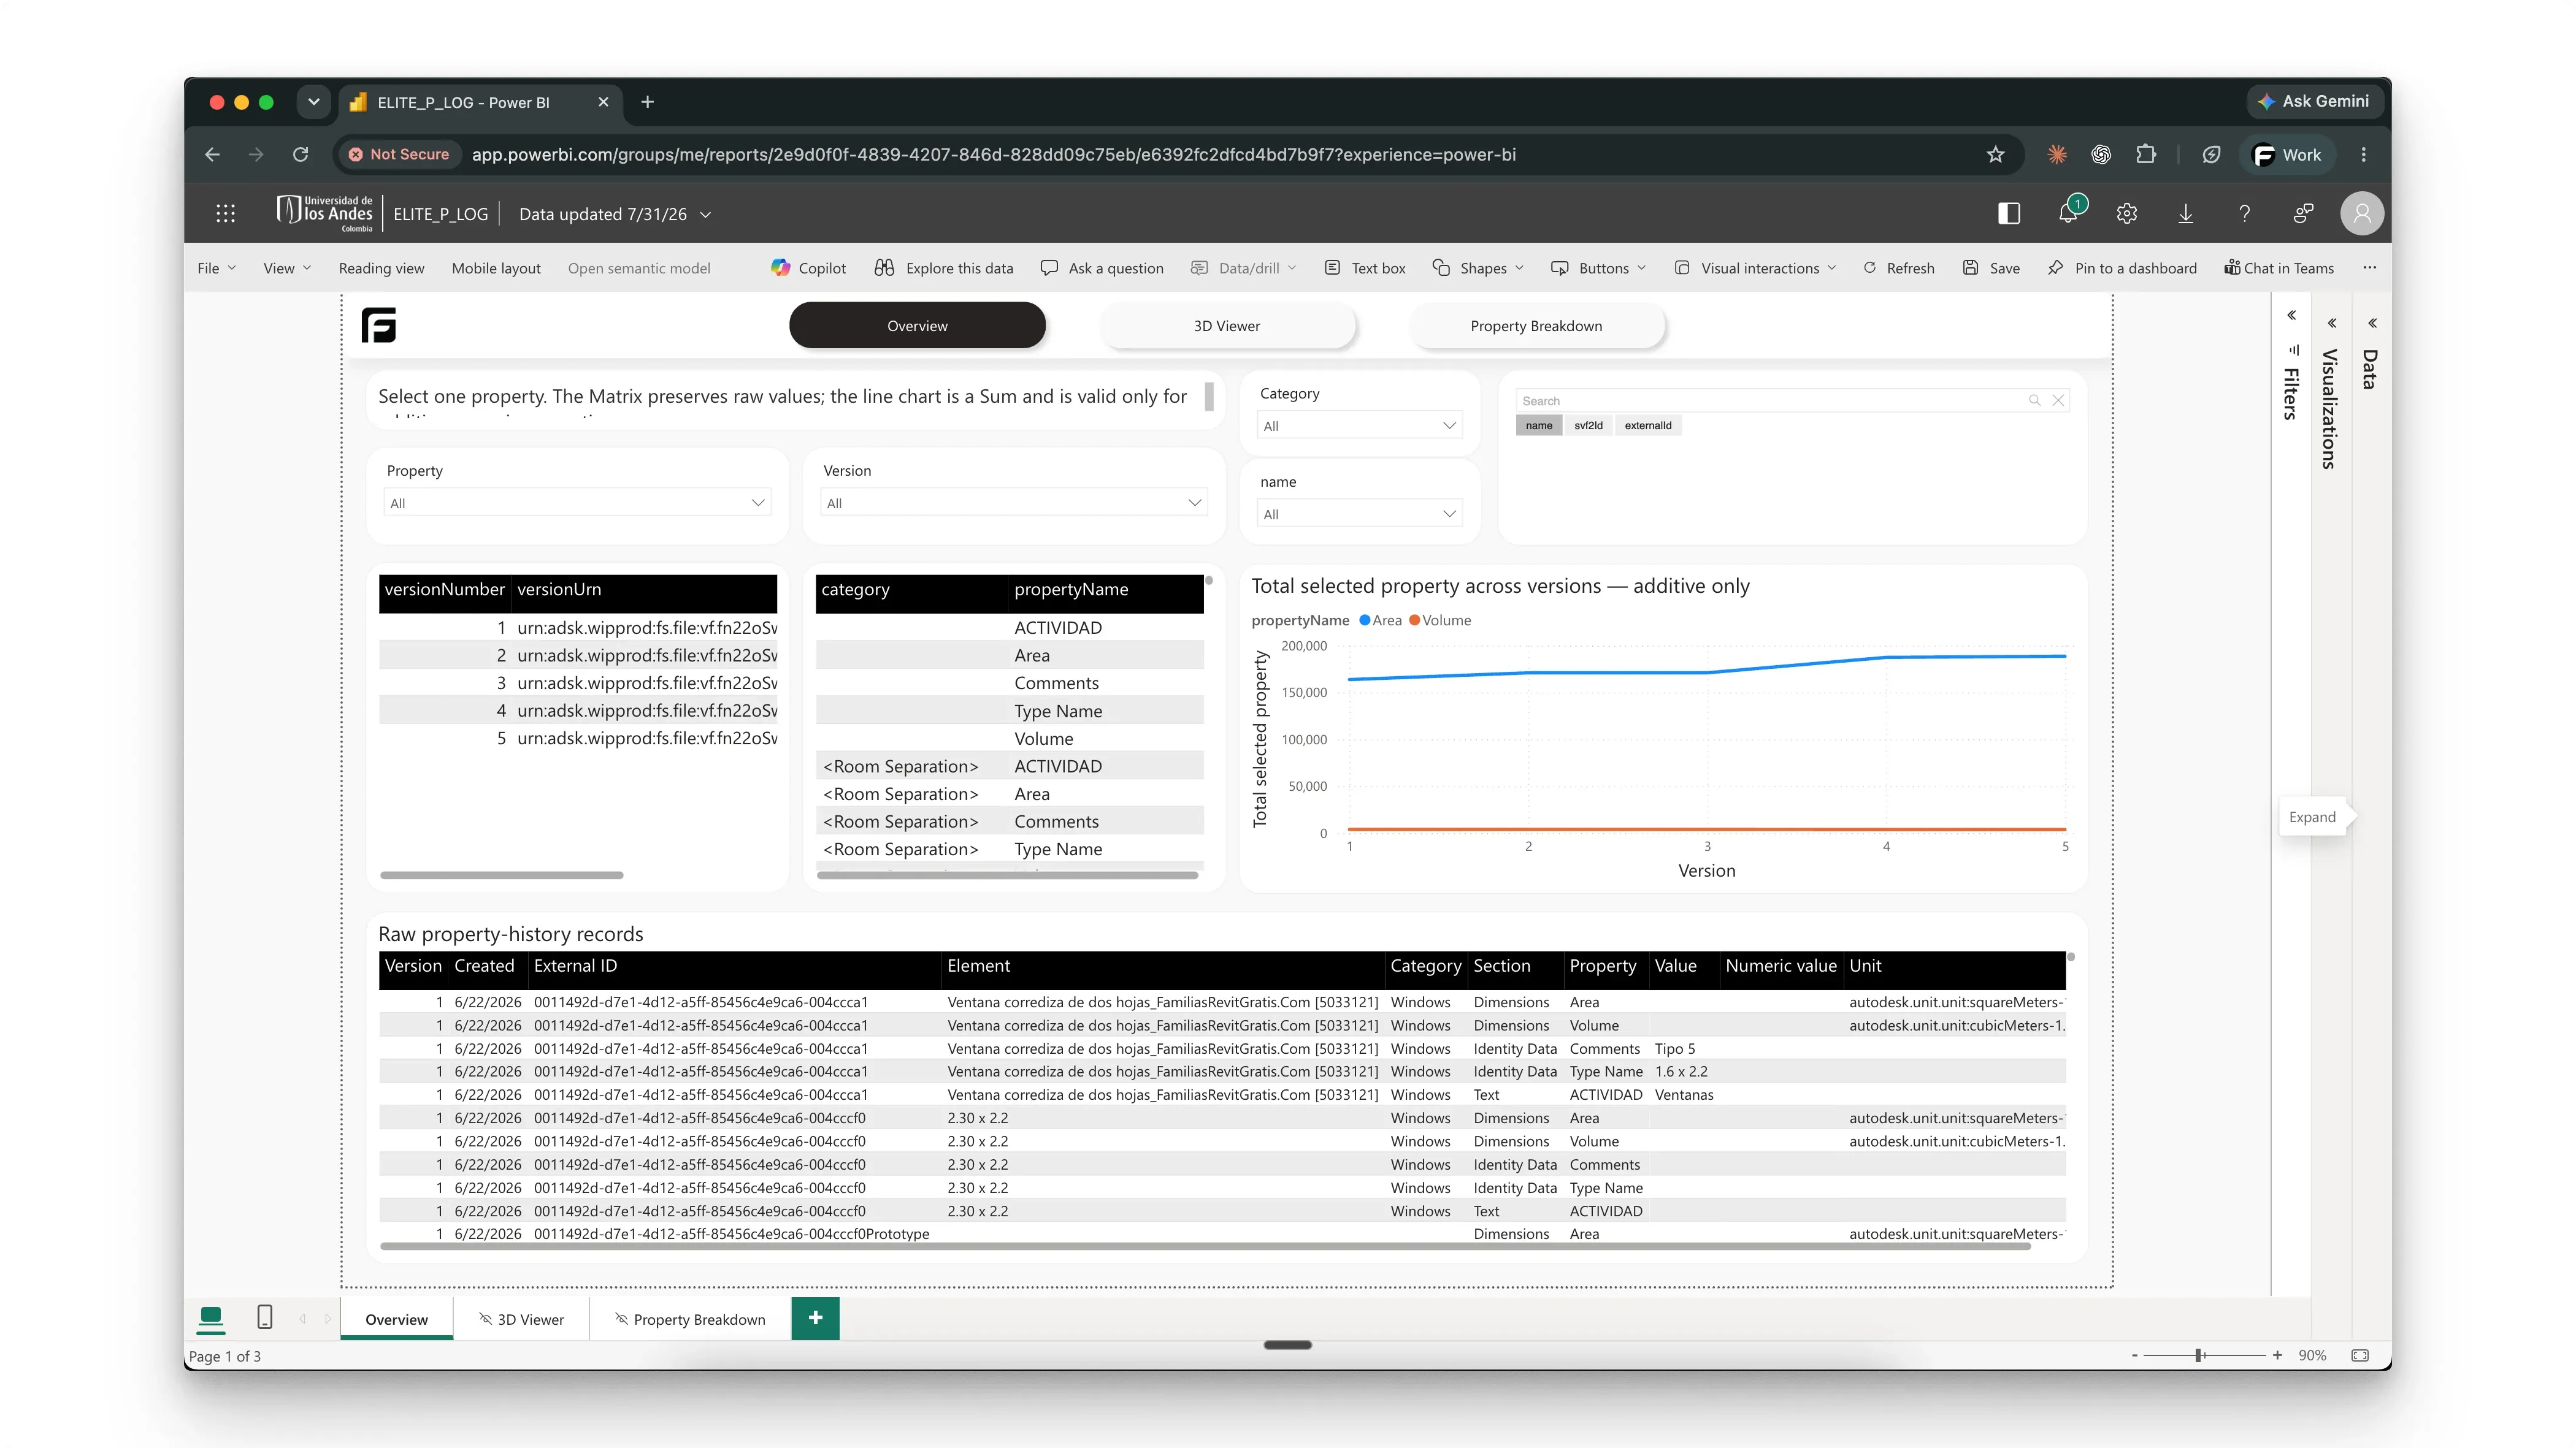Open the toolbar more options ellipsis
Viewport: 2576px width, 1448px height.
2369,268
